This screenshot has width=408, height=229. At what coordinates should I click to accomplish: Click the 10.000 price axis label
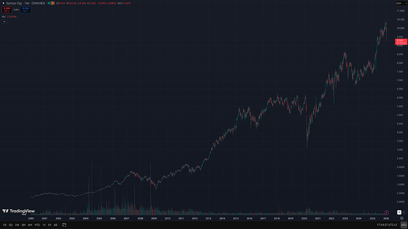[x=400, y=28]
